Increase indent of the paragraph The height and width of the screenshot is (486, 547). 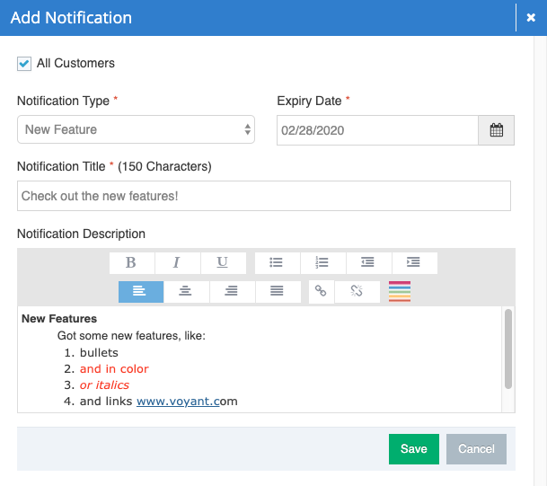(414, 262)
